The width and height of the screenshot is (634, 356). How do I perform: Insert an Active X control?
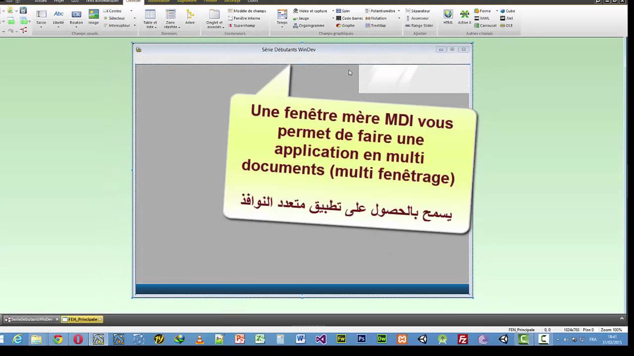coord(465,17)
